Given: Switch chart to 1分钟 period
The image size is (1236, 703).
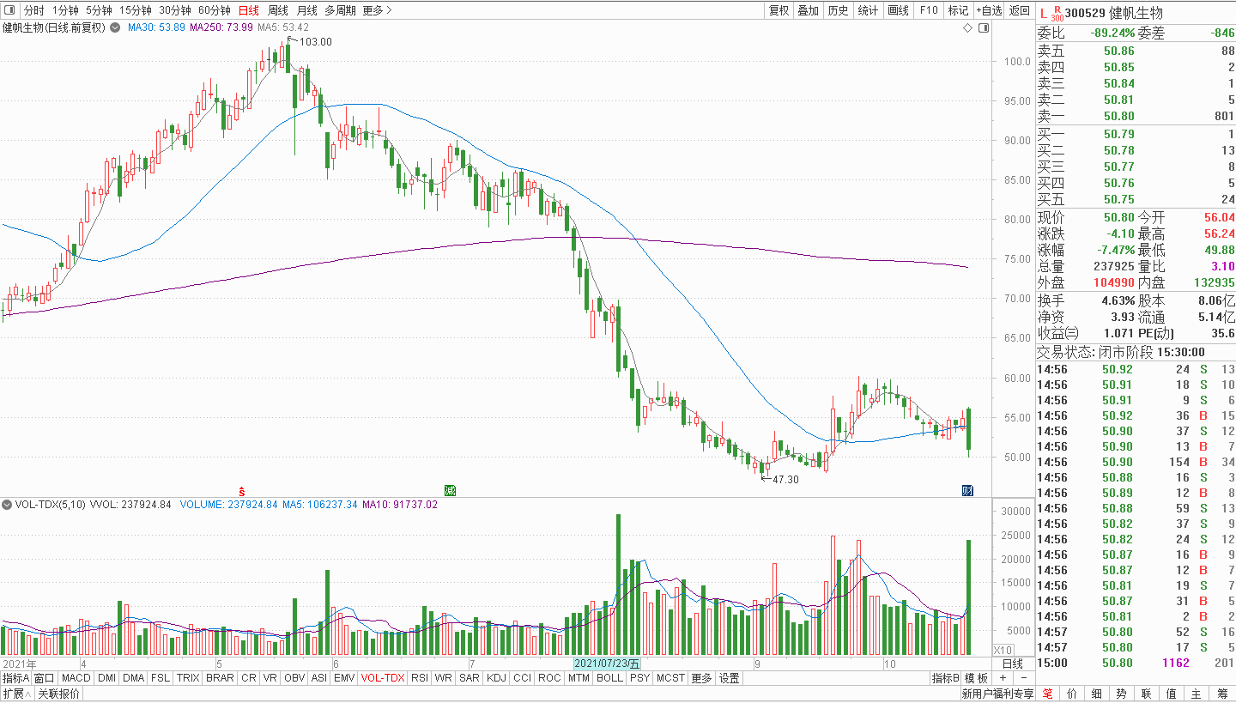Looking at the screenshot, I should [65, 10].
